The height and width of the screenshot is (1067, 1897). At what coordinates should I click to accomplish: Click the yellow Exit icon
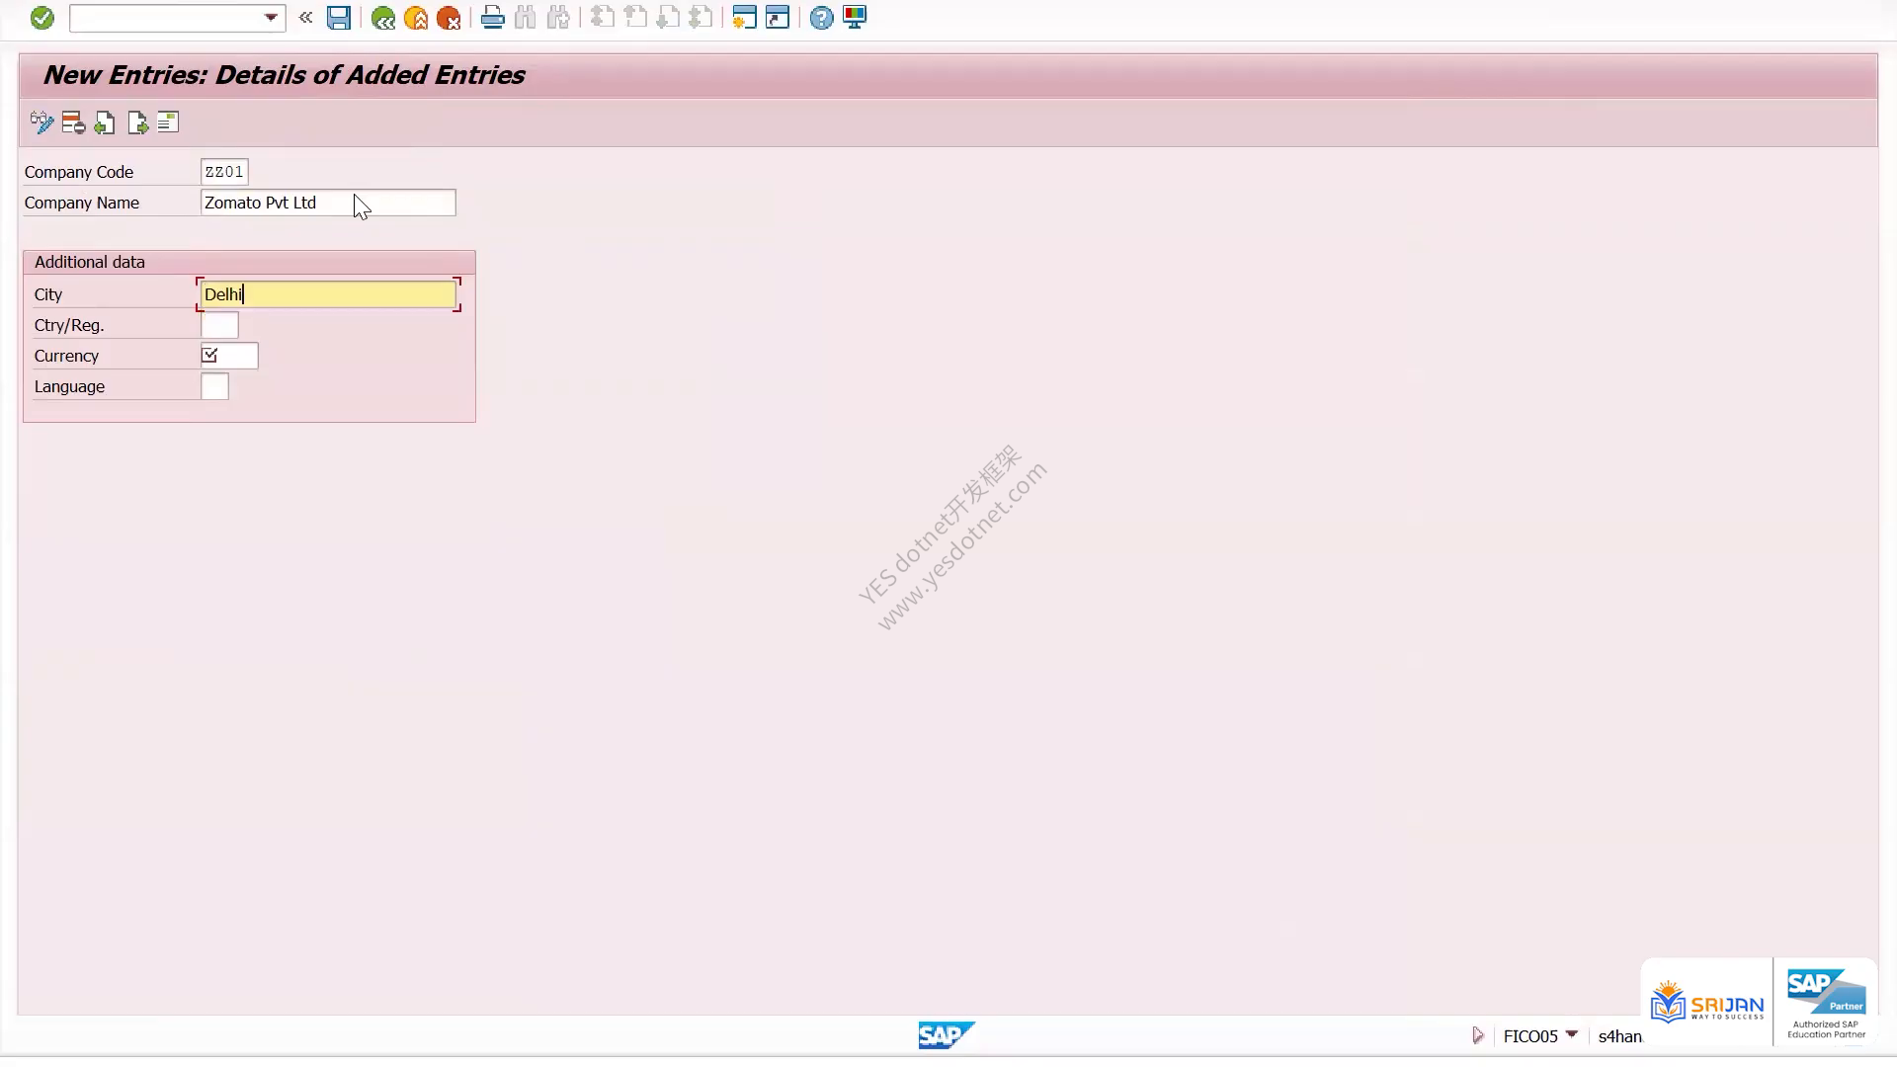pos(416,18)
